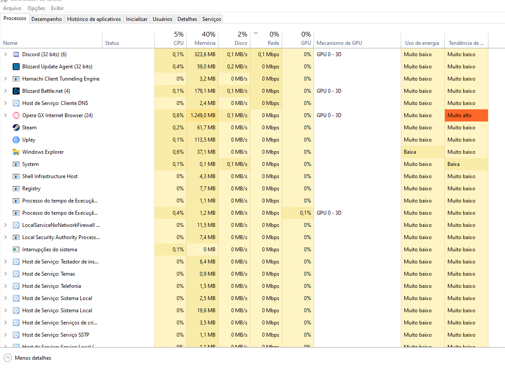The width and height of the screenshot is (505, 368).
Task: Select the Blizzard Update Agent icon
Action: [x=16, y=67]
